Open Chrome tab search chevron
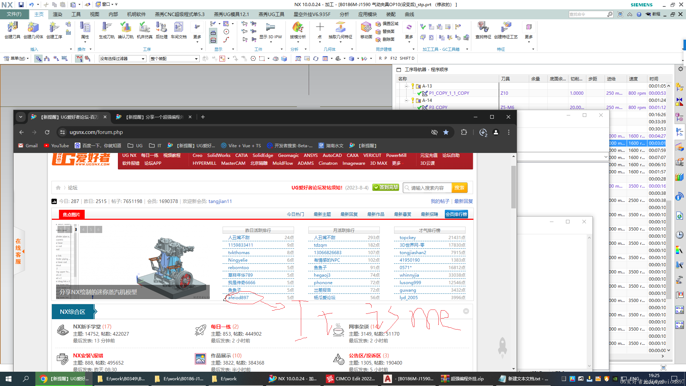Image resolution: width=686 pixels, height=386 pixels. (21, 117)
